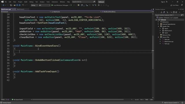Click the Solution Explorer home icon
Image resolution: width=185 pixels, height=104 pixels.
[x=161, y=12]
